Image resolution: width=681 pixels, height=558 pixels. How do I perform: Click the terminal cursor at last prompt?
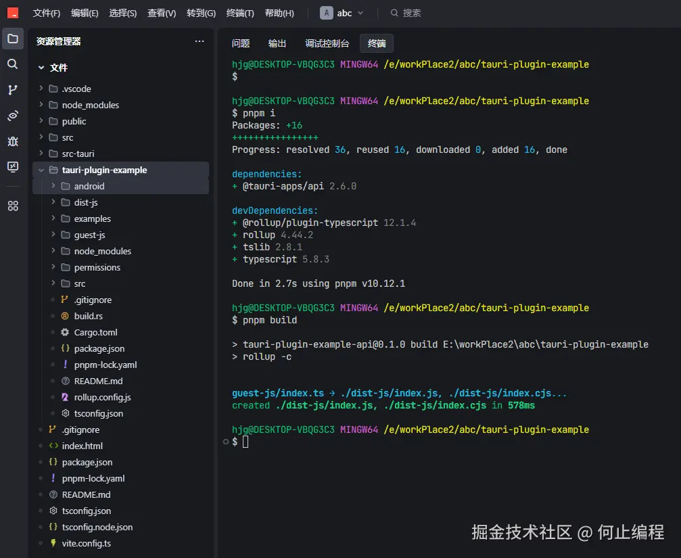pos(245,442)
